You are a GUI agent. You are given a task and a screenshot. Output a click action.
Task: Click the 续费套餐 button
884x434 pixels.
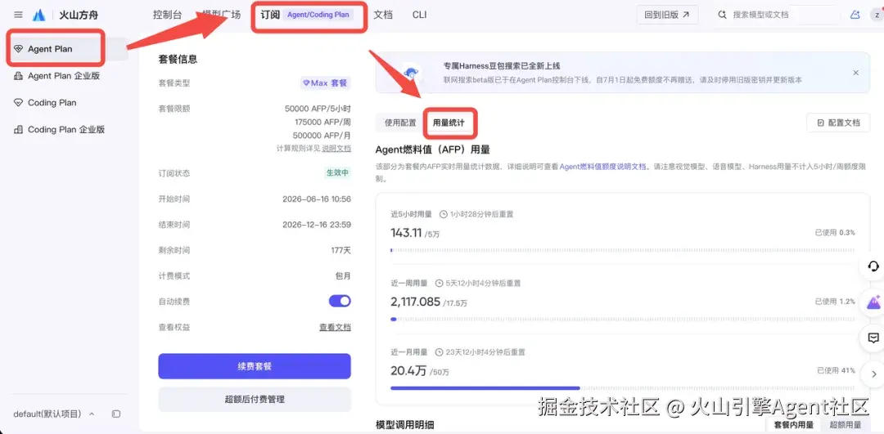255,366
